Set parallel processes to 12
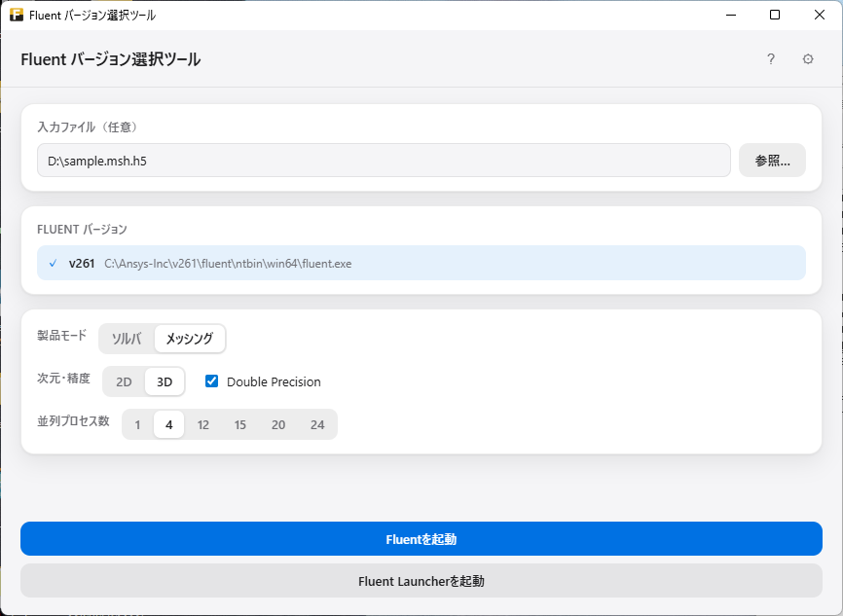The image size is (843, 616). (x=203, y=424)
